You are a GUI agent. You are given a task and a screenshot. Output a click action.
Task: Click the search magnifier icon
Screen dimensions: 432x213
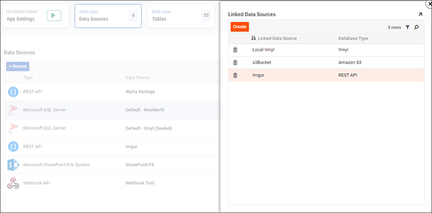(417, 27)
